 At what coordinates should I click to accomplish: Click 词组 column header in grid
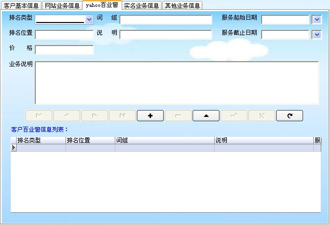coord(165,140)
